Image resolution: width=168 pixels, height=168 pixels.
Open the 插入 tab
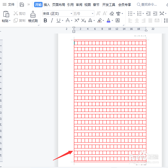pyautogui.click(x=47, y=5)
